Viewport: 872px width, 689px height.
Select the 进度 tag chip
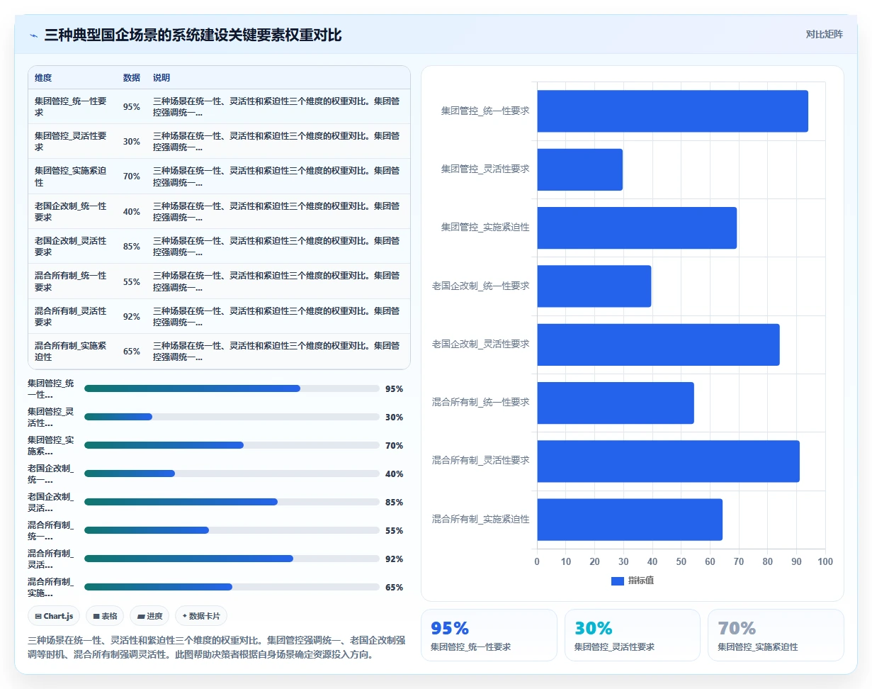click(149, 616)
